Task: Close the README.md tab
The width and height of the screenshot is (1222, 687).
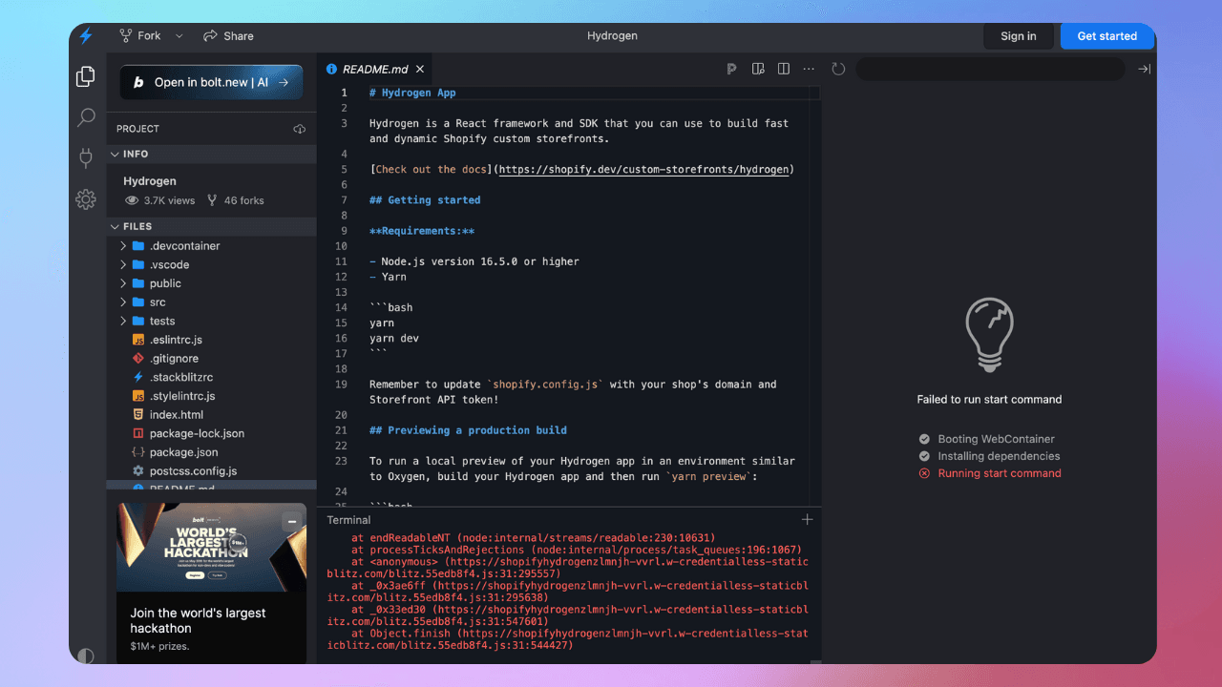Action: pos(420,69)
